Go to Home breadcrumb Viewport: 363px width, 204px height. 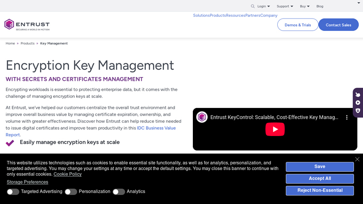click(x=10, y=43)
